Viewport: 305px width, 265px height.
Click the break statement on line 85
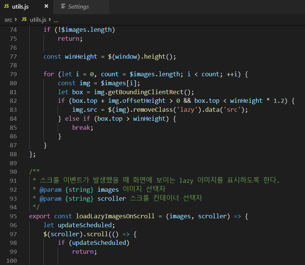pyautogui.click(x=81, y=127)
